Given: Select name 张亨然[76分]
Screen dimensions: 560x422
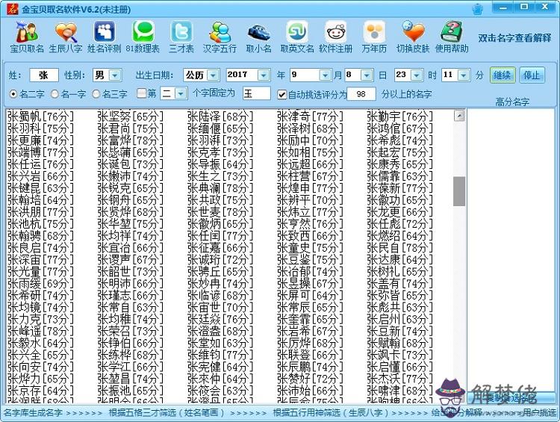Looking at the screenshot, I should (310, 223).
